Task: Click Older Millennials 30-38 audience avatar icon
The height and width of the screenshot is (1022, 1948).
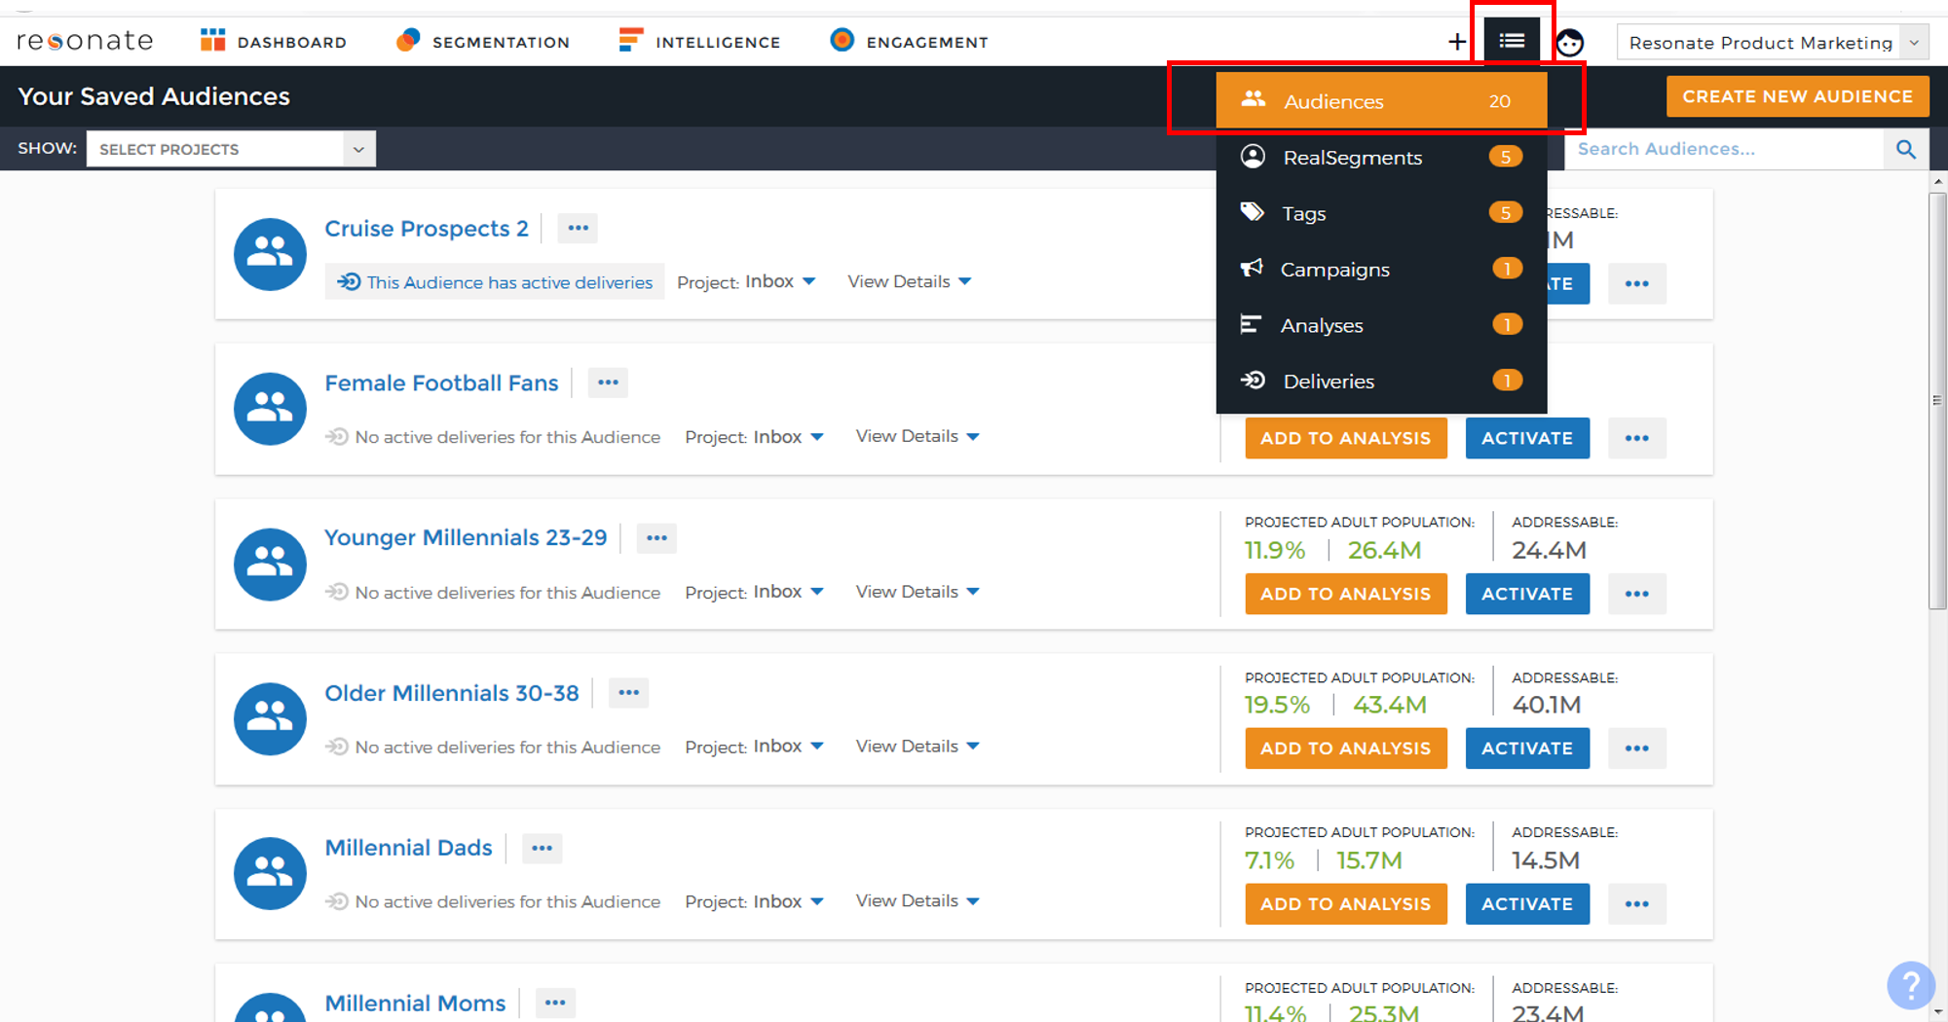Action: pos(270,719)
